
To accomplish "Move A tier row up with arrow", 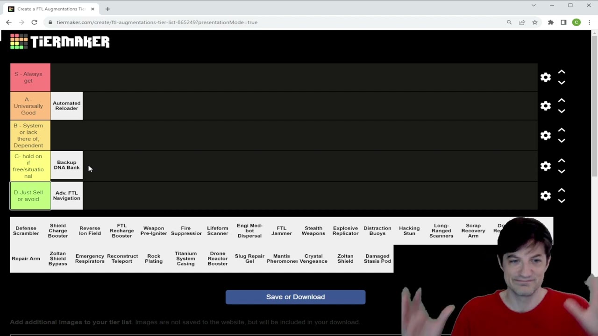I will click(562, 100).
